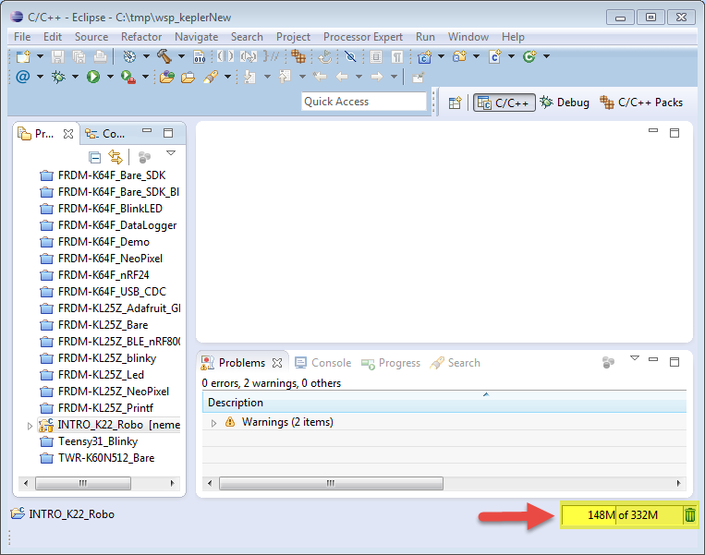Click Collapse All in project explorer

[91, 157]
